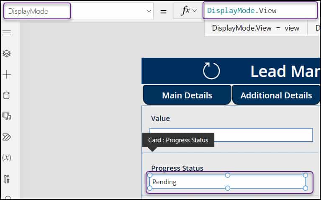The height and width of the screenshot is (200, 321).
Task: Click the Card : Progress Status tooltip
Action: [x=178, y=140]
